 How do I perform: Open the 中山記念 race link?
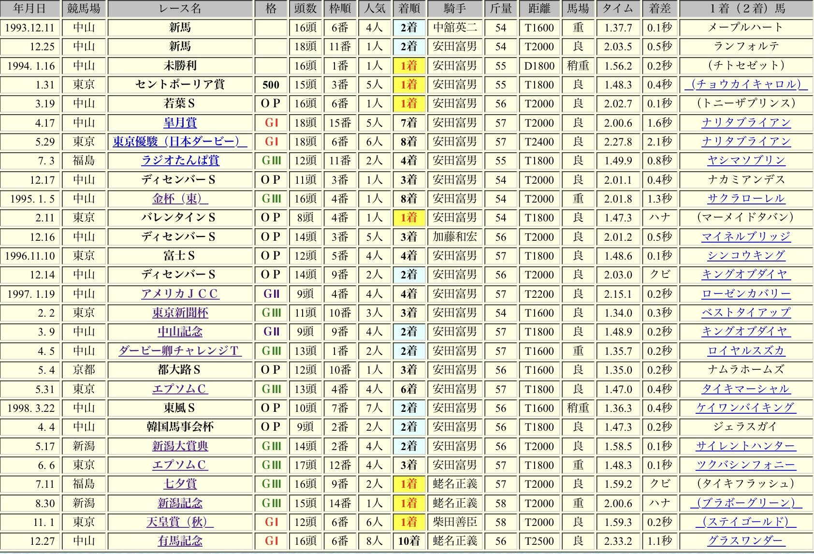coord(180,332)
